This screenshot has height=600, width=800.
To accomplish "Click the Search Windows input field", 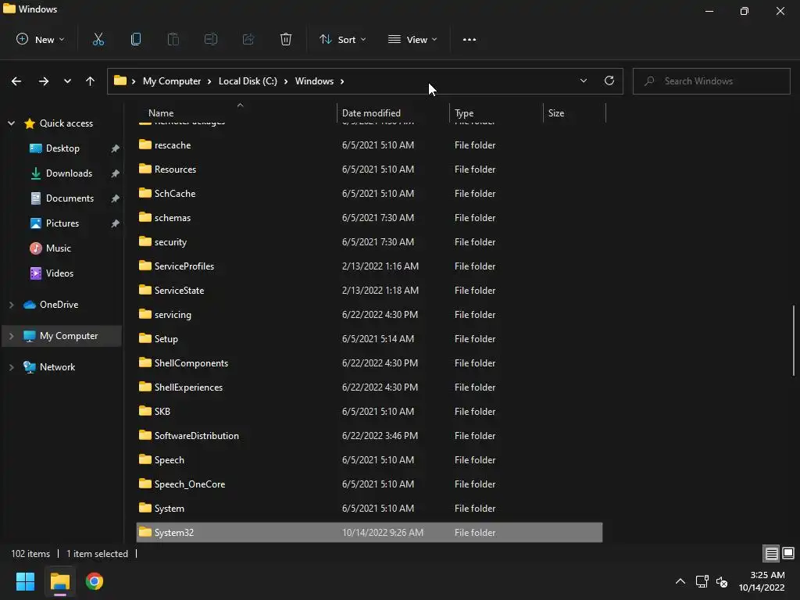I will pos(712,81).
